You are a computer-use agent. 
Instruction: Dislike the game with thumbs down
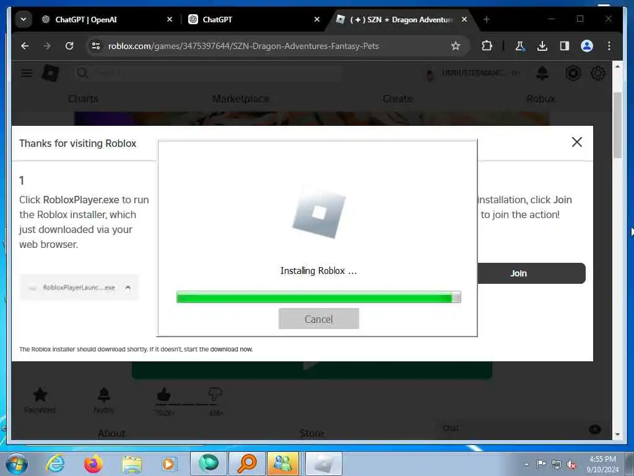point(215,394)
